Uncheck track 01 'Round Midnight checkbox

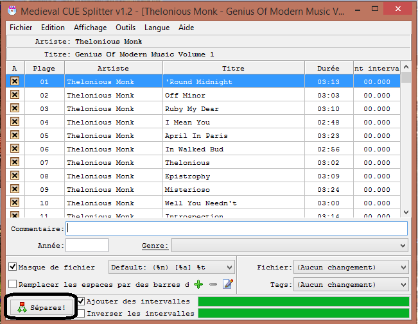[x=15, y=81]
